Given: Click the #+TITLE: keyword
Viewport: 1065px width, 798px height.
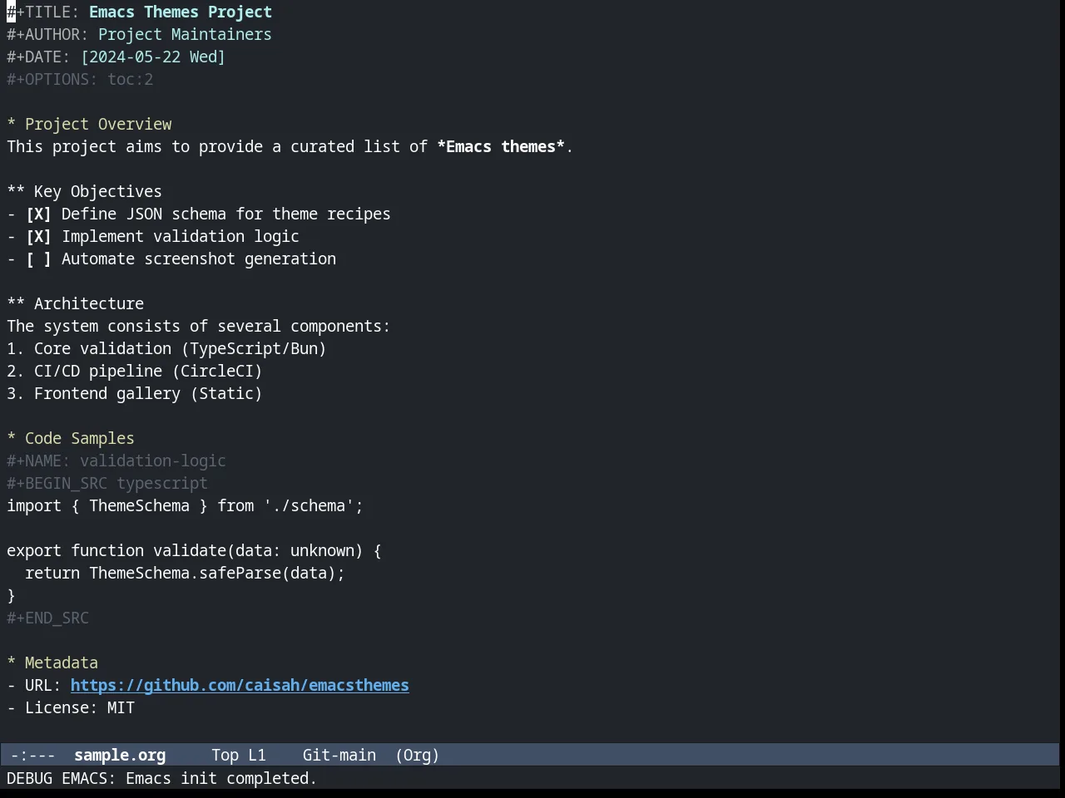Looking at the screenshot, I should click(43, 12).
